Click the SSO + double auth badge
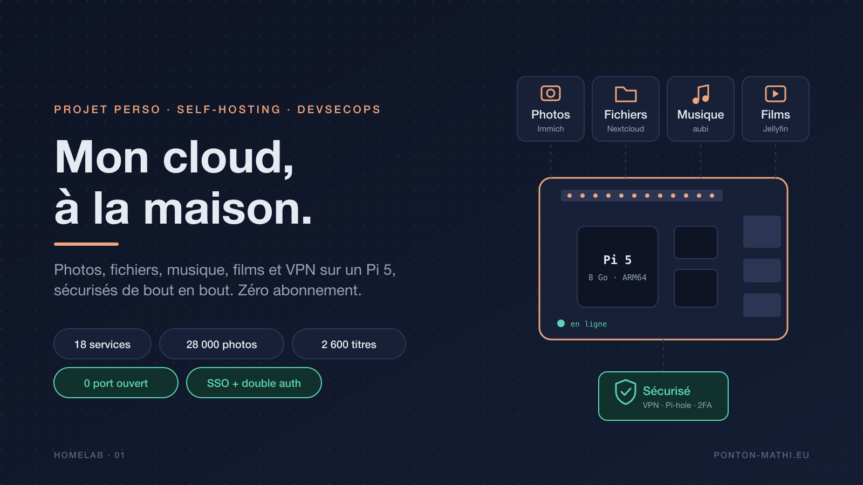 (x=254, y=383)
